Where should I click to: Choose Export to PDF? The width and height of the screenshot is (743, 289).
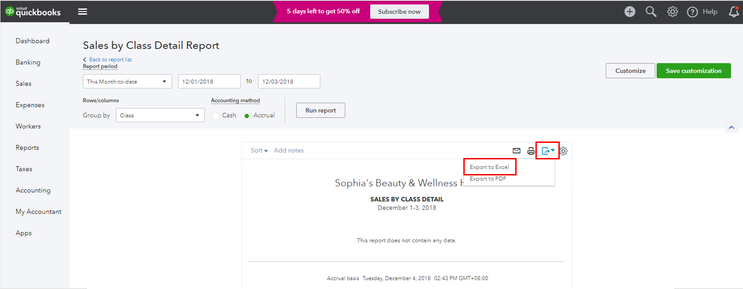[488, 179]
